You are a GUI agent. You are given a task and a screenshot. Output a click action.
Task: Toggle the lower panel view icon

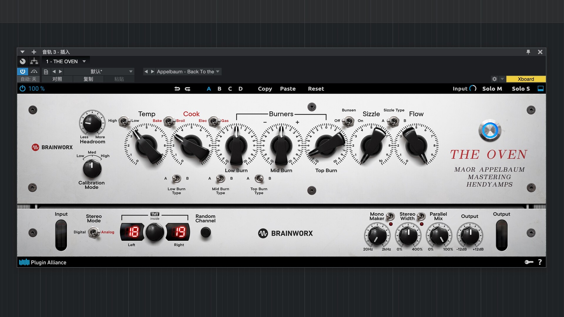tap(540, 88)
